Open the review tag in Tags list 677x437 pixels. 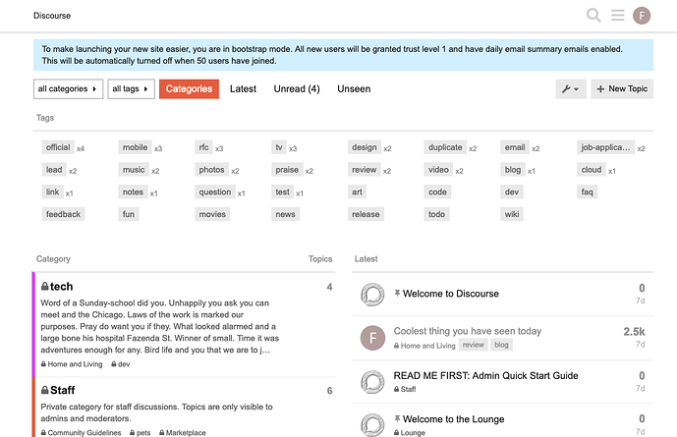[x=365, y=170]
